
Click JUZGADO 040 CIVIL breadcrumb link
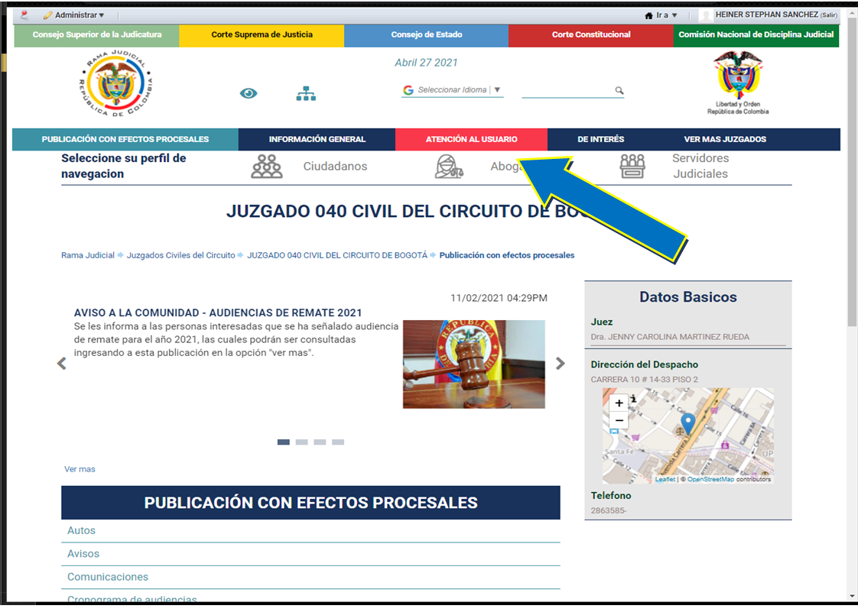337,255
